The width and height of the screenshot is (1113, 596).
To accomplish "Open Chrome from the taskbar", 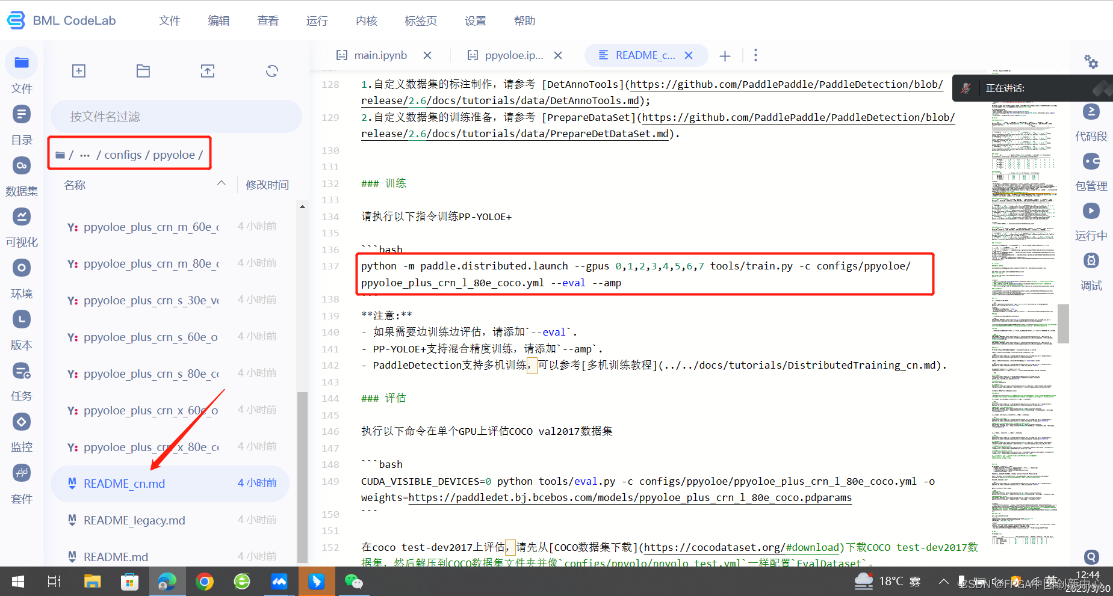I will (x=205, y=582).
